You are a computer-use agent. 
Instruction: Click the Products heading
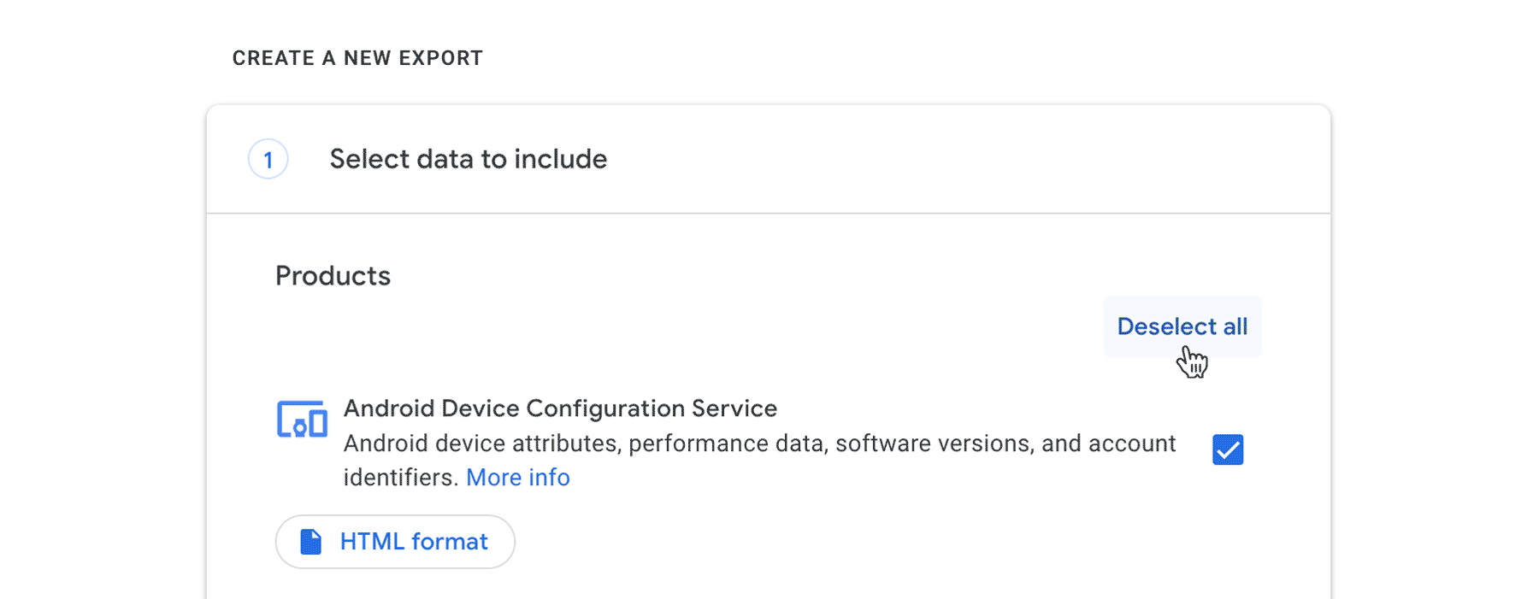(x=333, y=276)
